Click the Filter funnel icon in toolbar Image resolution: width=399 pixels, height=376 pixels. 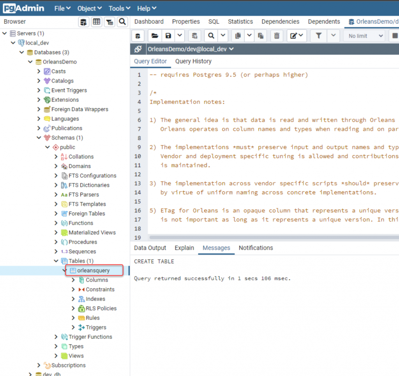319,36
